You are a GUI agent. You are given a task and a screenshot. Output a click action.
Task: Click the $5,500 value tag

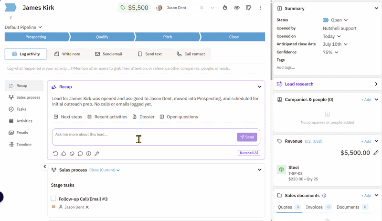pos(134,8)
